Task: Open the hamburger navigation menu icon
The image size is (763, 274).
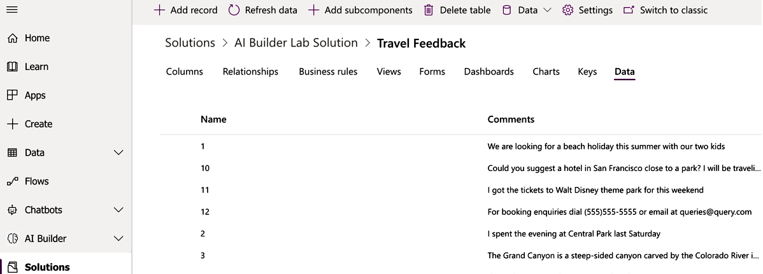Action: (12, 10)
